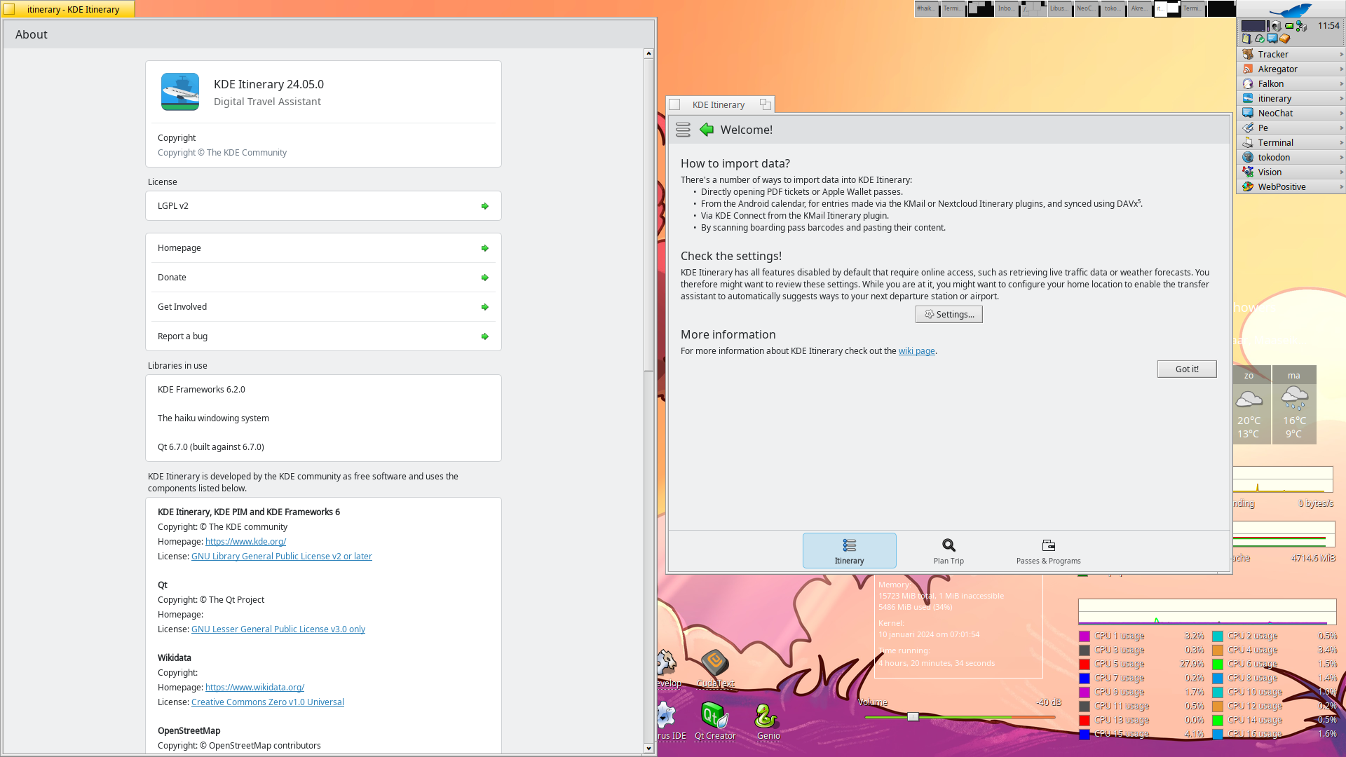Open the Qt Creator desktop icon

pos(715,715)
